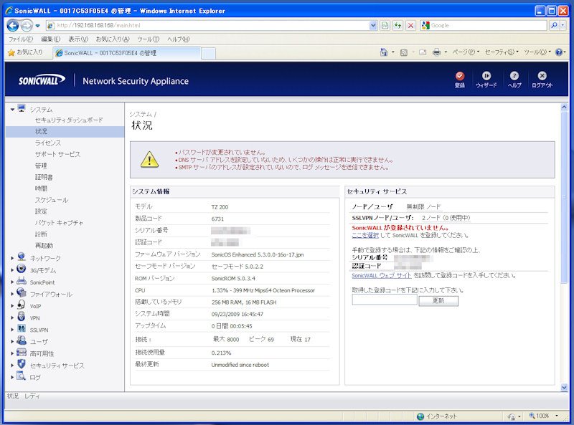This screenshot has height=425, width=574.
Task: Click the SonicWALL logo
Action: (x=42, y=80)
